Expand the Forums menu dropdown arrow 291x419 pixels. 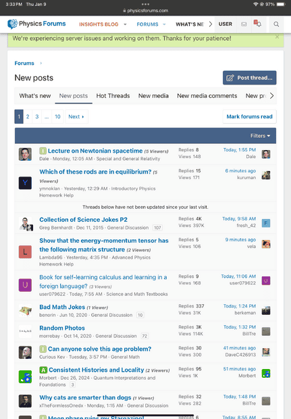click(164, 24)
